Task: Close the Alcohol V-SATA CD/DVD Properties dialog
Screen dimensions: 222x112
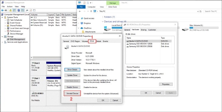Action: coord(120,36)
